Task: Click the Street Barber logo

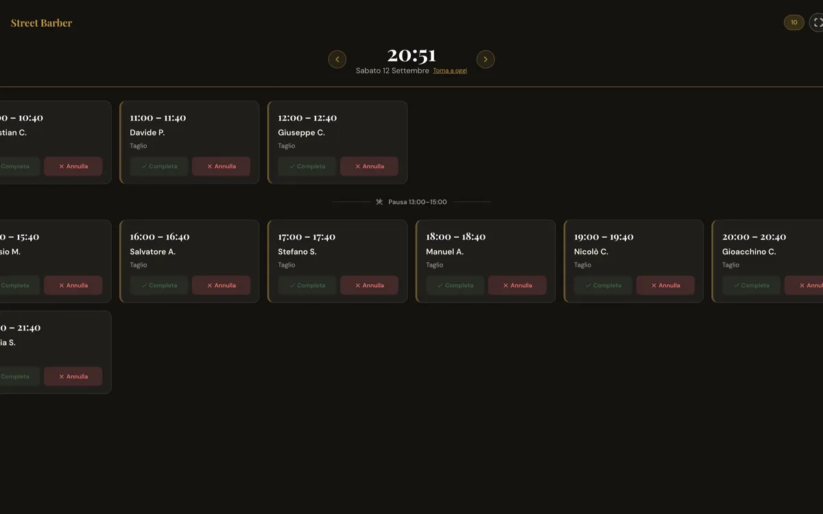Action: point(41,23)
